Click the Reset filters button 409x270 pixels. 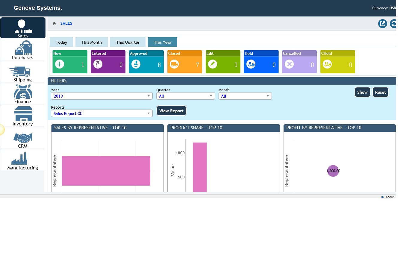380,92
